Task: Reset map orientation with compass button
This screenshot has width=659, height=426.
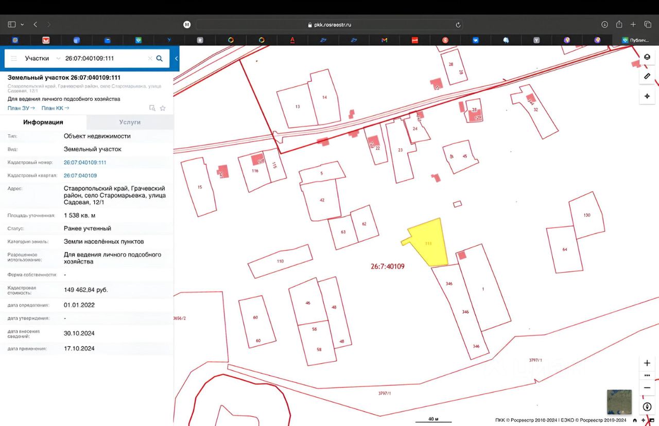Action: 647,406
